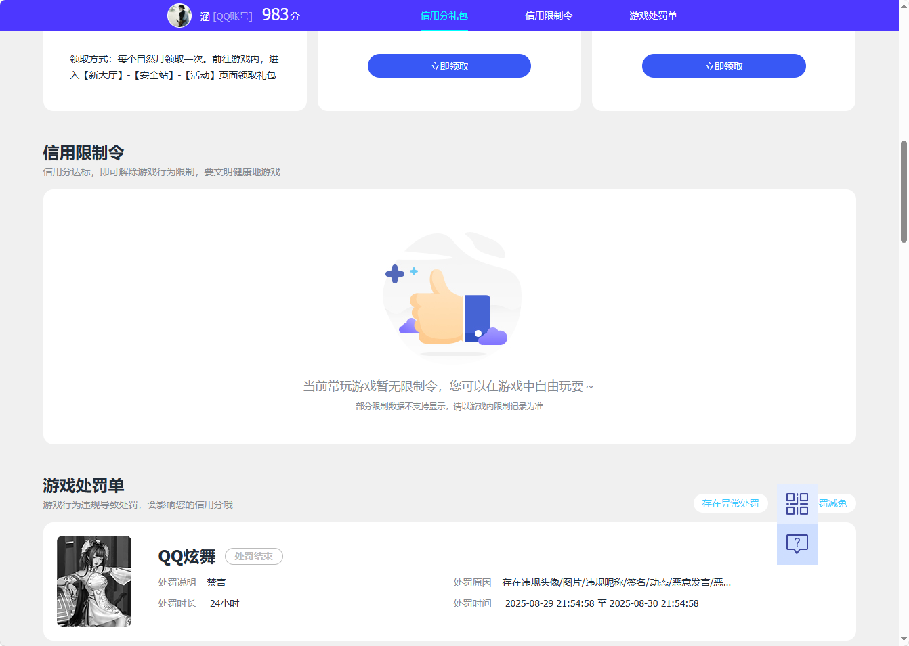Switch to 游戏处罚单 tab
Image resolution: width=909 pixels, height=646 pixels.
pyautogui.click(x=653, y=16)
